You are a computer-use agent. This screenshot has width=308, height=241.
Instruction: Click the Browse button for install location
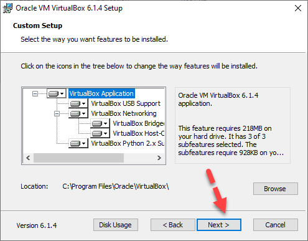click(276, 189)
